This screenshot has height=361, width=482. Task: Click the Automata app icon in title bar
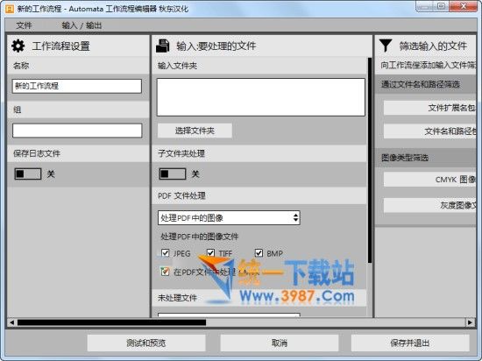pos(10,9)
